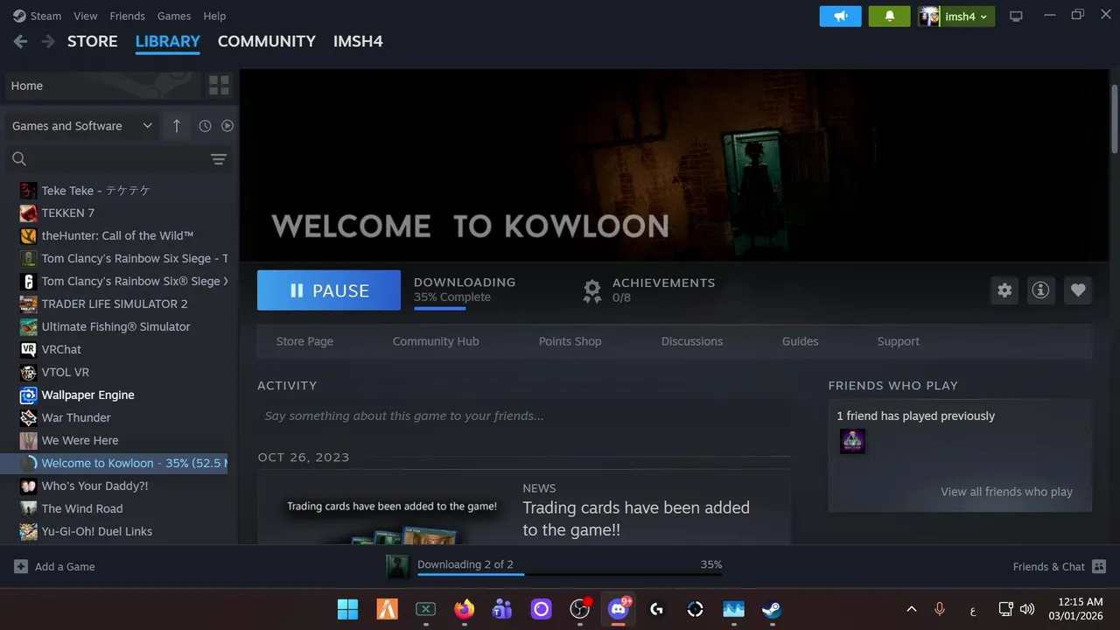Show ready-to-play games filter
The image size is (1120, 630).
[227, 126]
